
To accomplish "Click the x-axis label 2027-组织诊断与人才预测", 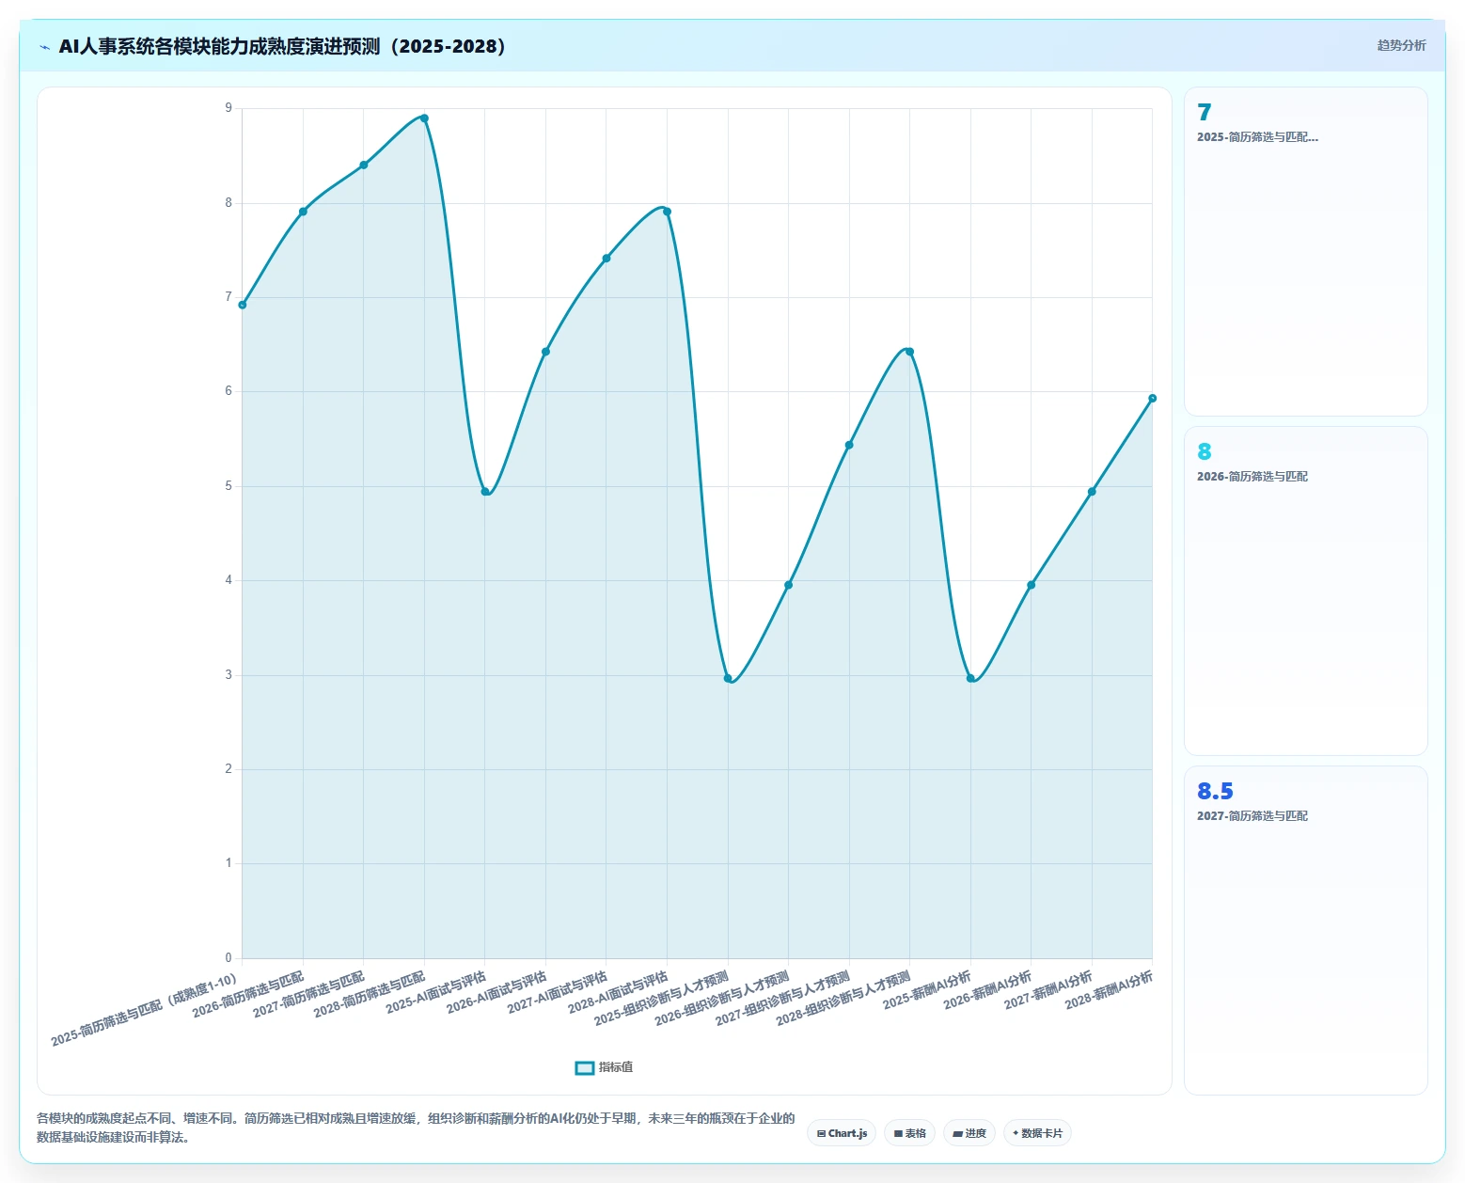I will click(x=782, y=998).
